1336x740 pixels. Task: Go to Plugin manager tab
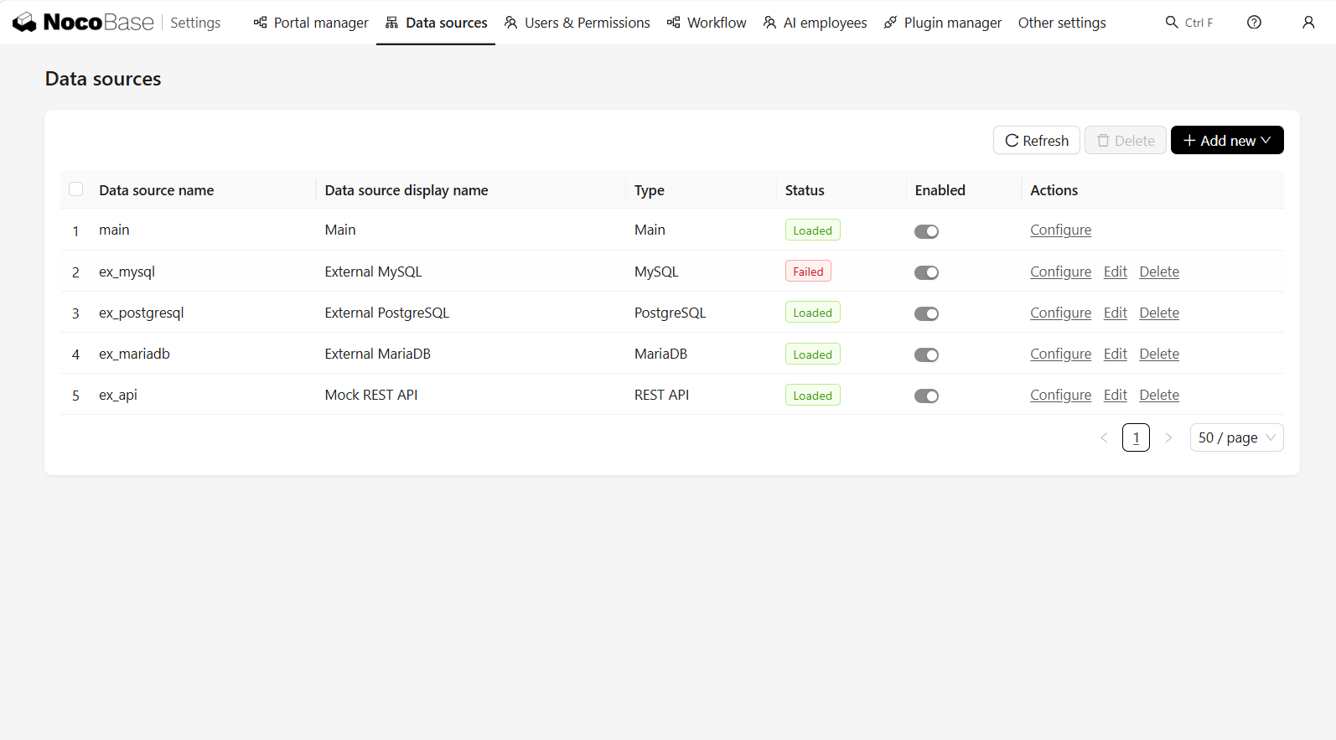[x=943, y=23]
